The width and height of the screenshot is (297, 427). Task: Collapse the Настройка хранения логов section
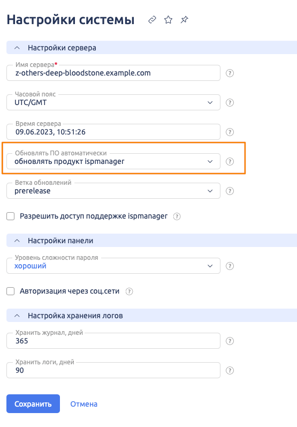coord(17,316)
